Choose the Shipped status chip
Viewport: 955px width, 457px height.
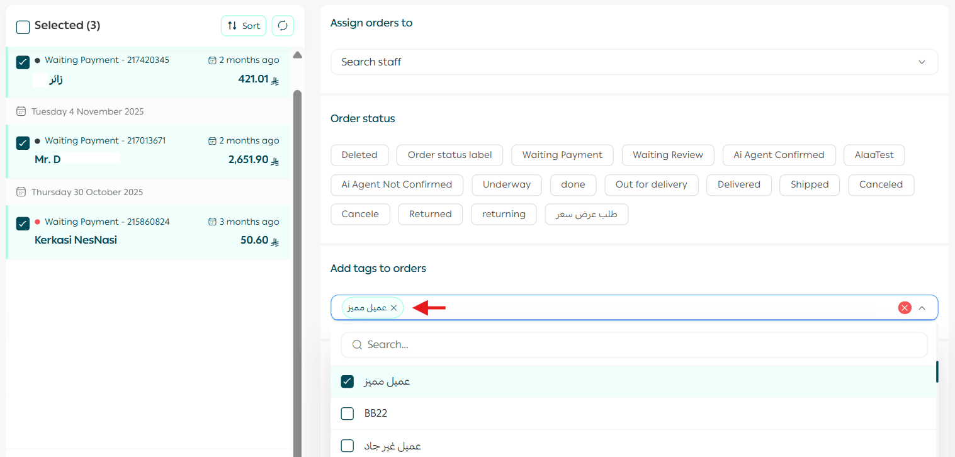point(809,184)
